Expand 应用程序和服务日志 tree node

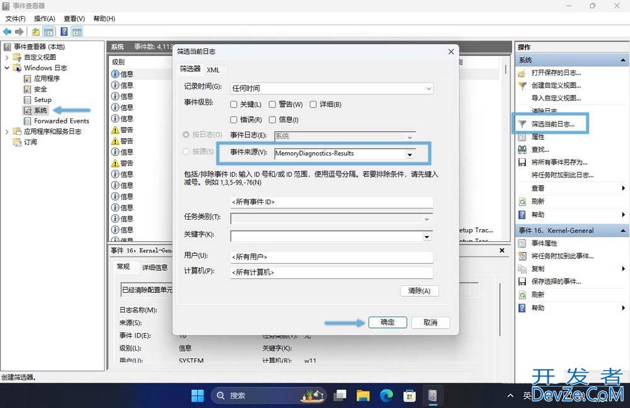click(6, 132)
